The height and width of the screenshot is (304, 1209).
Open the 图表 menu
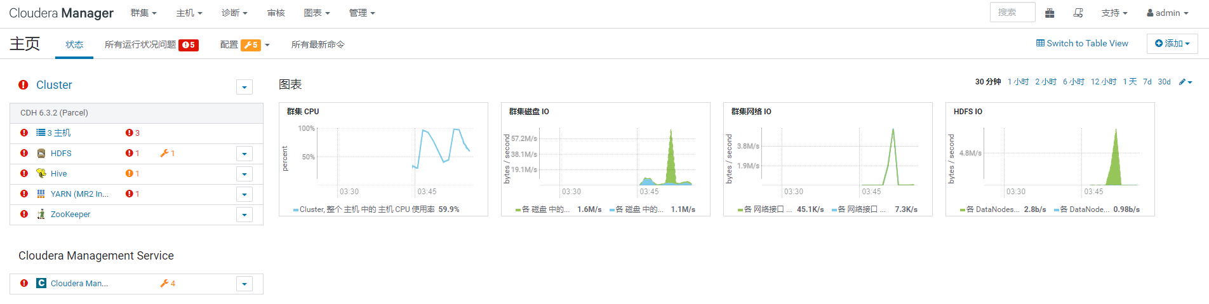317,13
